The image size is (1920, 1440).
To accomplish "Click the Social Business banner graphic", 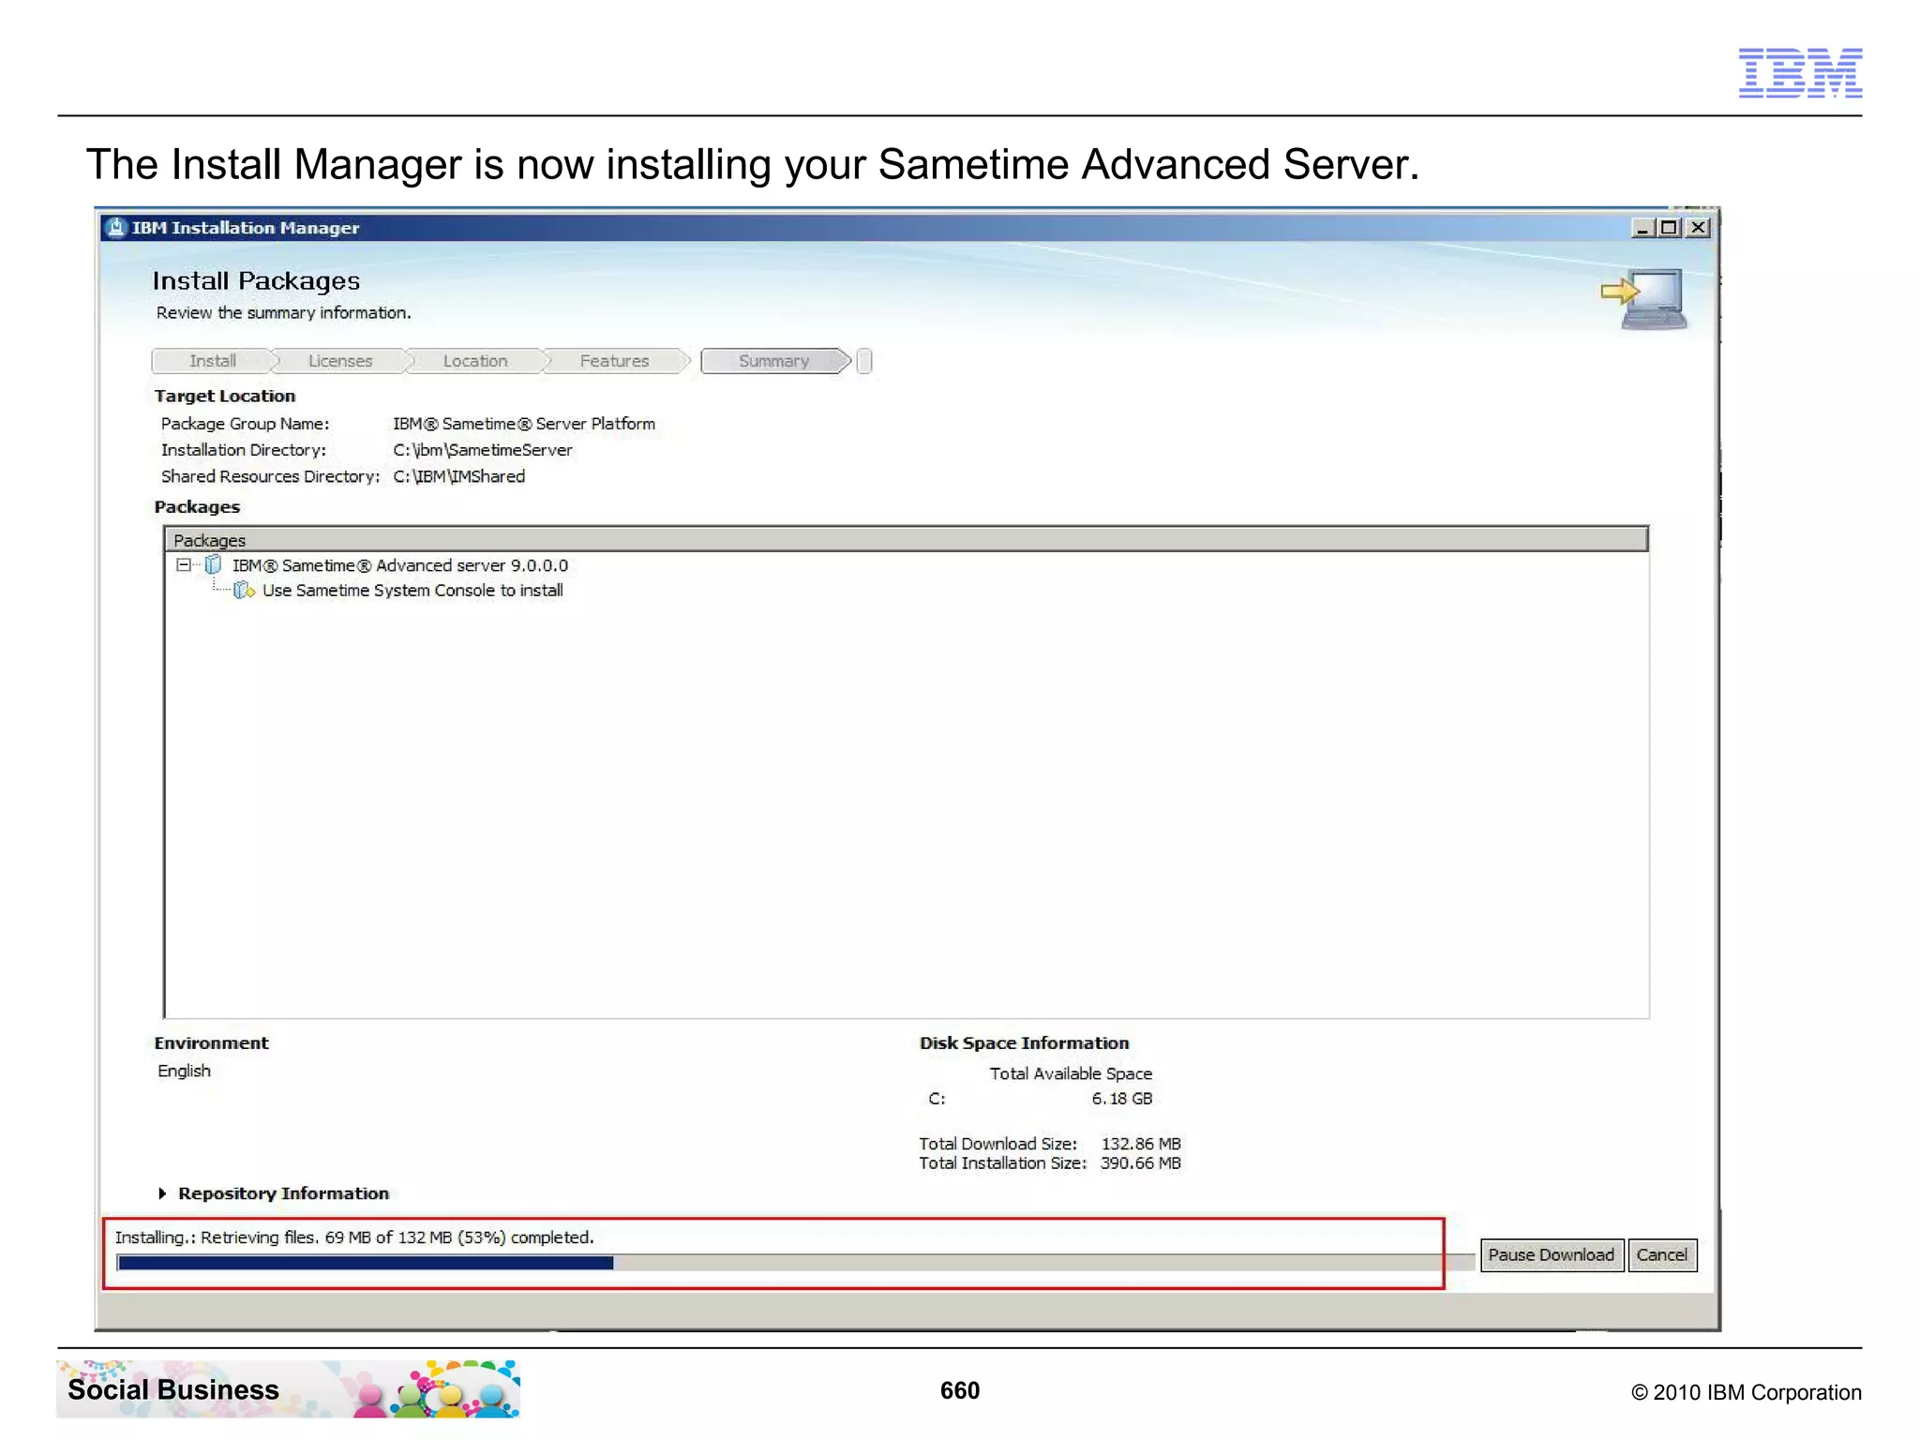I will (x=289, y=1389).
